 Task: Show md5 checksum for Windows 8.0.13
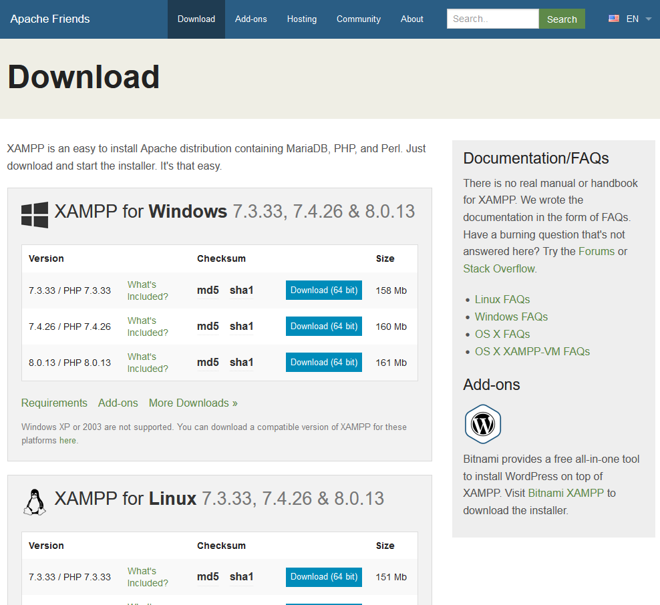tap(208, 362)
